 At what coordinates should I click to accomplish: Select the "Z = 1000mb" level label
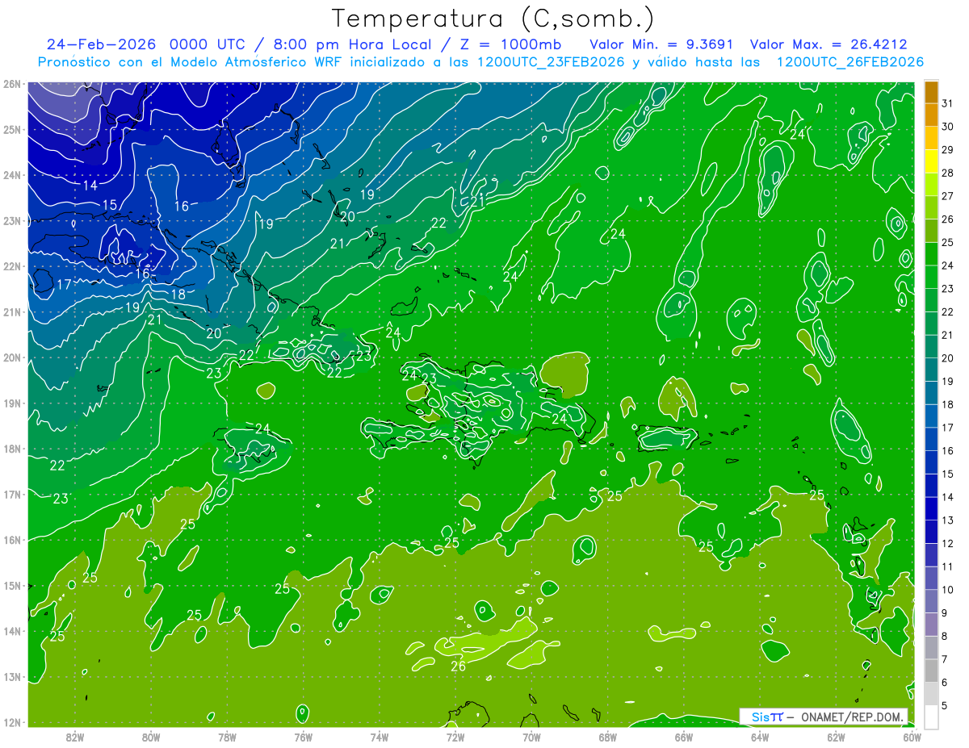click(510, 44)
